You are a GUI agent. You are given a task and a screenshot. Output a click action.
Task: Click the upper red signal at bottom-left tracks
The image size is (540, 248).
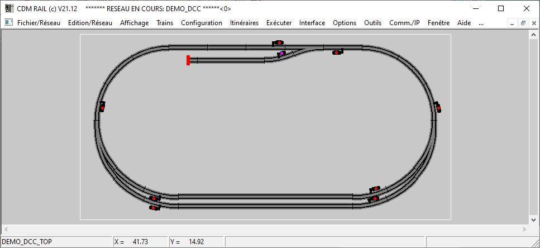(155, 198)
